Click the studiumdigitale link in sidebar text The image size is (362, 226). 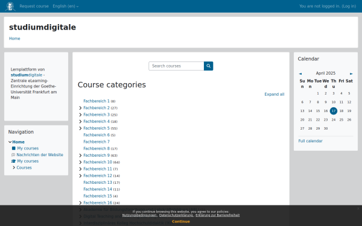click(x=27, y=75)
